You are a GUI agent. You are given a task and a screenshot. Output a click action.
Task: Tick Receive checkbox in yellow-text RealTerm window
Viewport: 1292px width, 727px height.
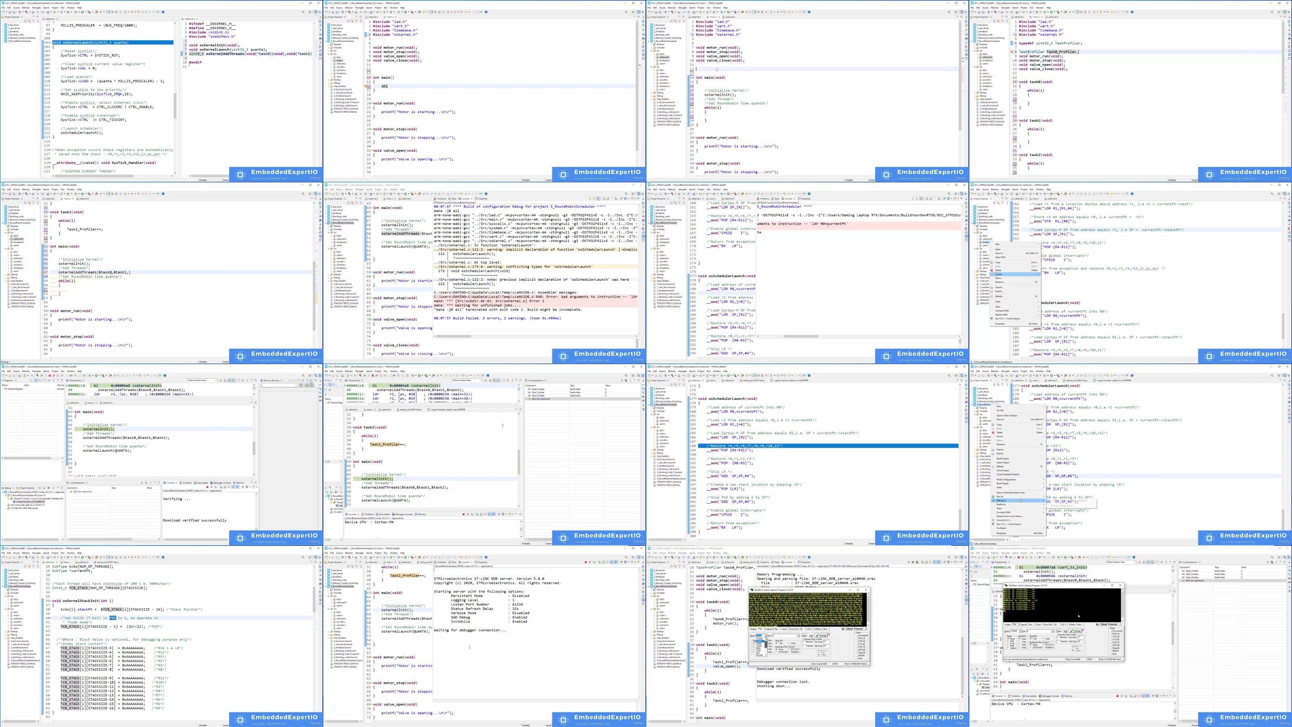pos(804,642)
